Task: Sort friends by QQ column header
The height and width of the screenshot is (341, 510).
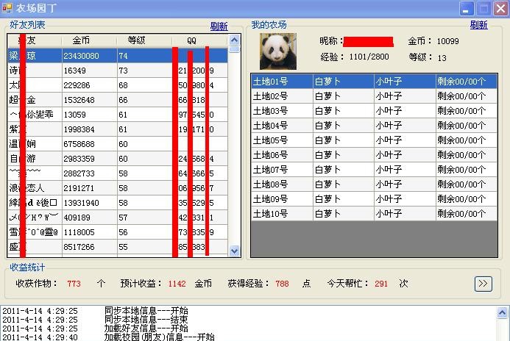Action: (199, 40)
